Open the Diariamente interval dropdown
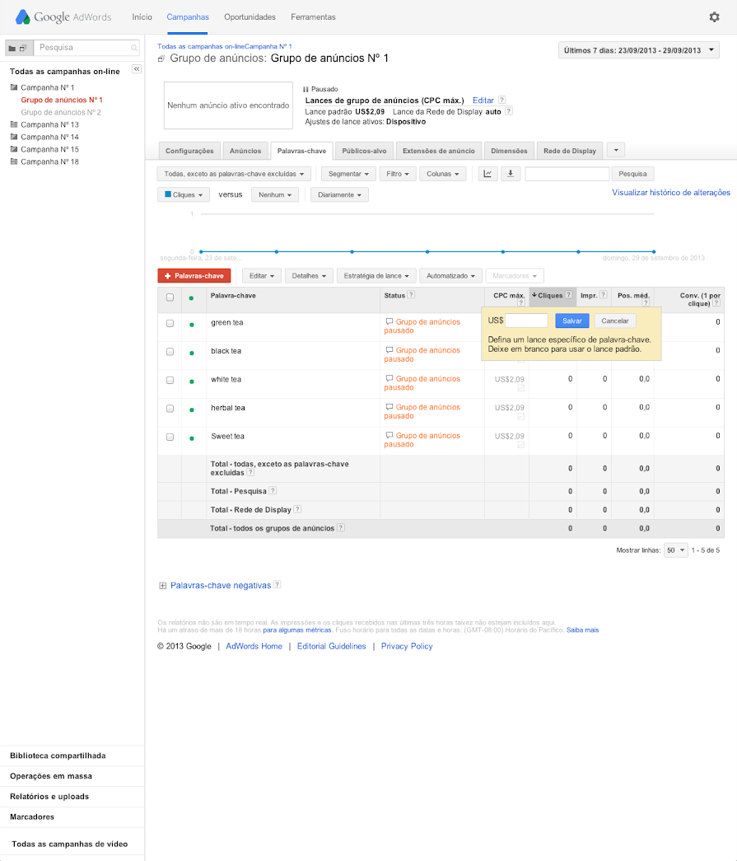This screenshot has height=861, width=737. point(339,194)
